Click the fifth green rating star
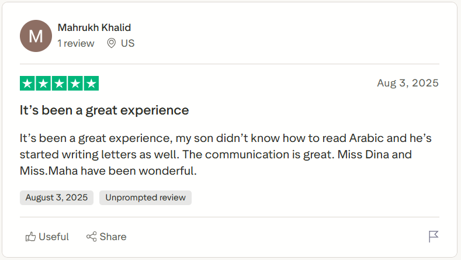The image size is (461, 260). point(91,84)
